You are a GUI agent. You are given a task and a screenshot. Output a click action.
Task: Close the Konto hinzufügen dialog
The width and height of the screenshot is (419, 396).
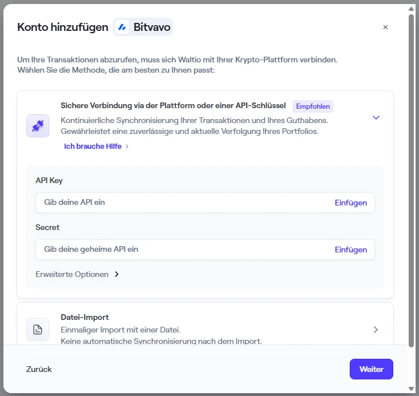[x=385, y=27]
